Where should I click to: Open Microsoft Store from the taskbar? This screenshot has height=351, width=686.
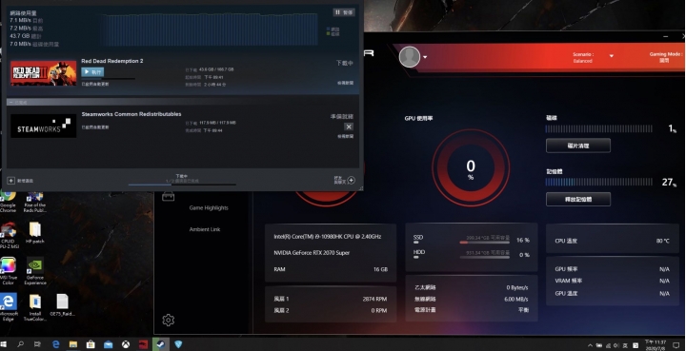[x=91, y=344]
